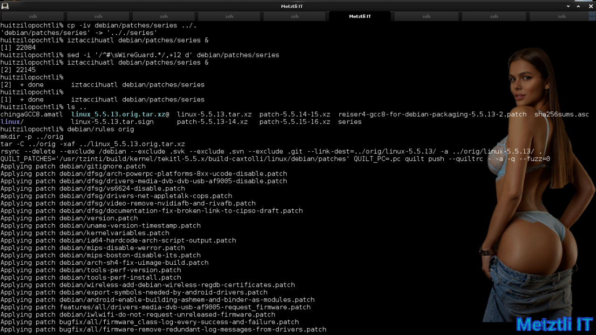Viewport: 596px width, 335px height.
Task: Switch to the first zsh tab
Action: (x=33, y=16)
